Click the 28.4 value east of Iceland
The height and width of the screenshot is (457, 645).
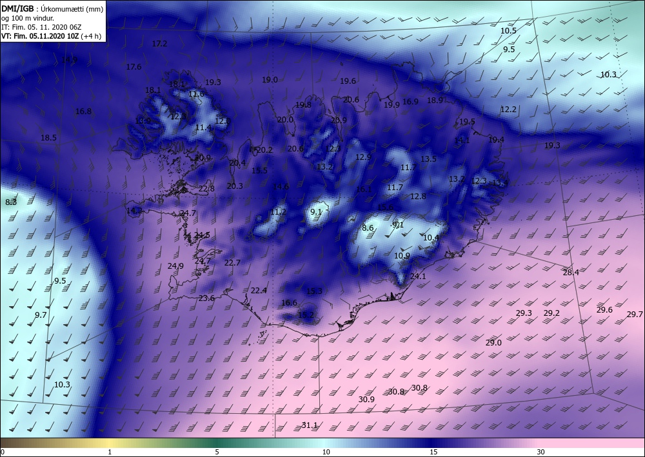click(x=571, y=273)
